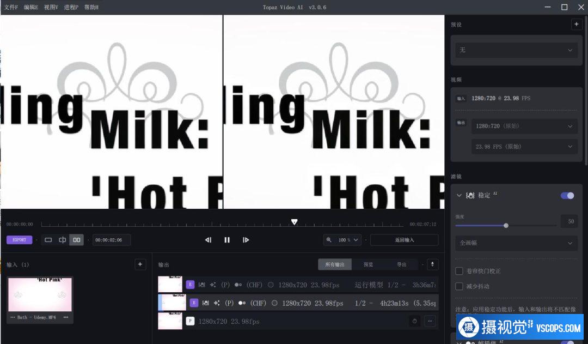Open the 全画幅 stabilization mode dropdown

click(516, 243)
